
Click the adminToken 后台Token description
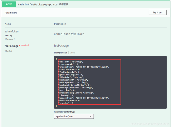click(x=69, y=34)
